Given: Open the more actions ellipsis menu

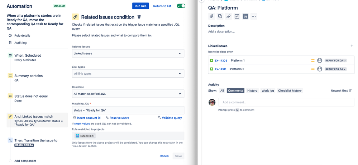Looking at the screenshot, I should click(254, 16).
